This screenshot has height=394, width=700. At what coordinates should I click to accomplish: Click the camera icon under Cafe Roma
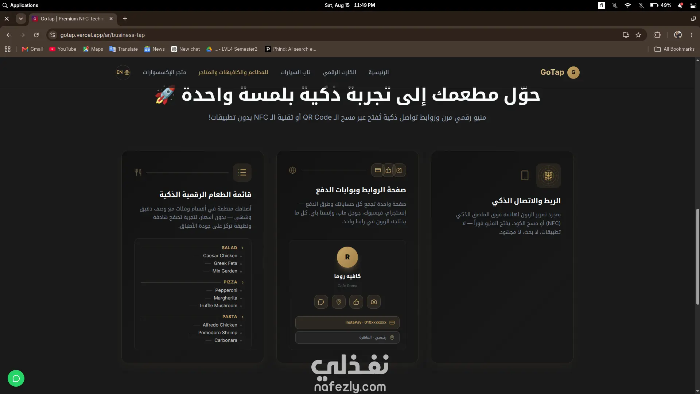point(374,302)
